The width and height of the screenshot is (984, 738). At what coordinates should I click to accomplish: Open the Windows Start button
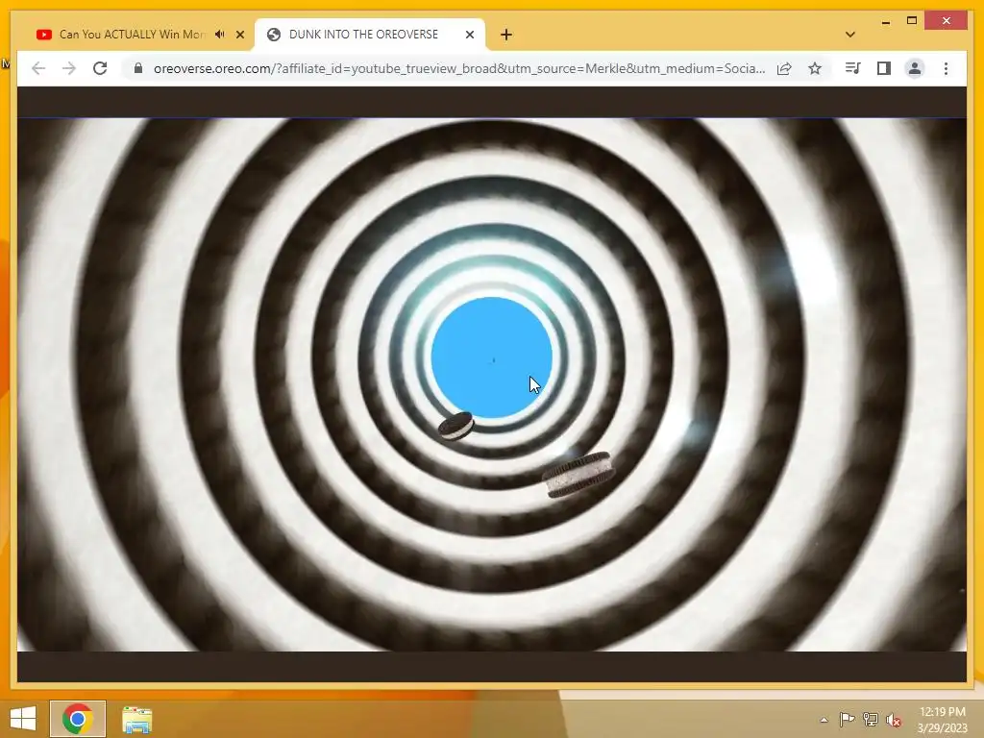coord(23,719)
